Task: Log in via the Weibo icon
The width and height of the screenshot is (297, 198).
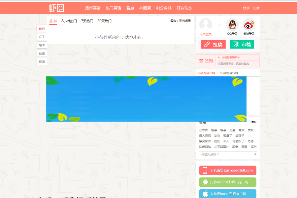Action: tap(249, 25)
